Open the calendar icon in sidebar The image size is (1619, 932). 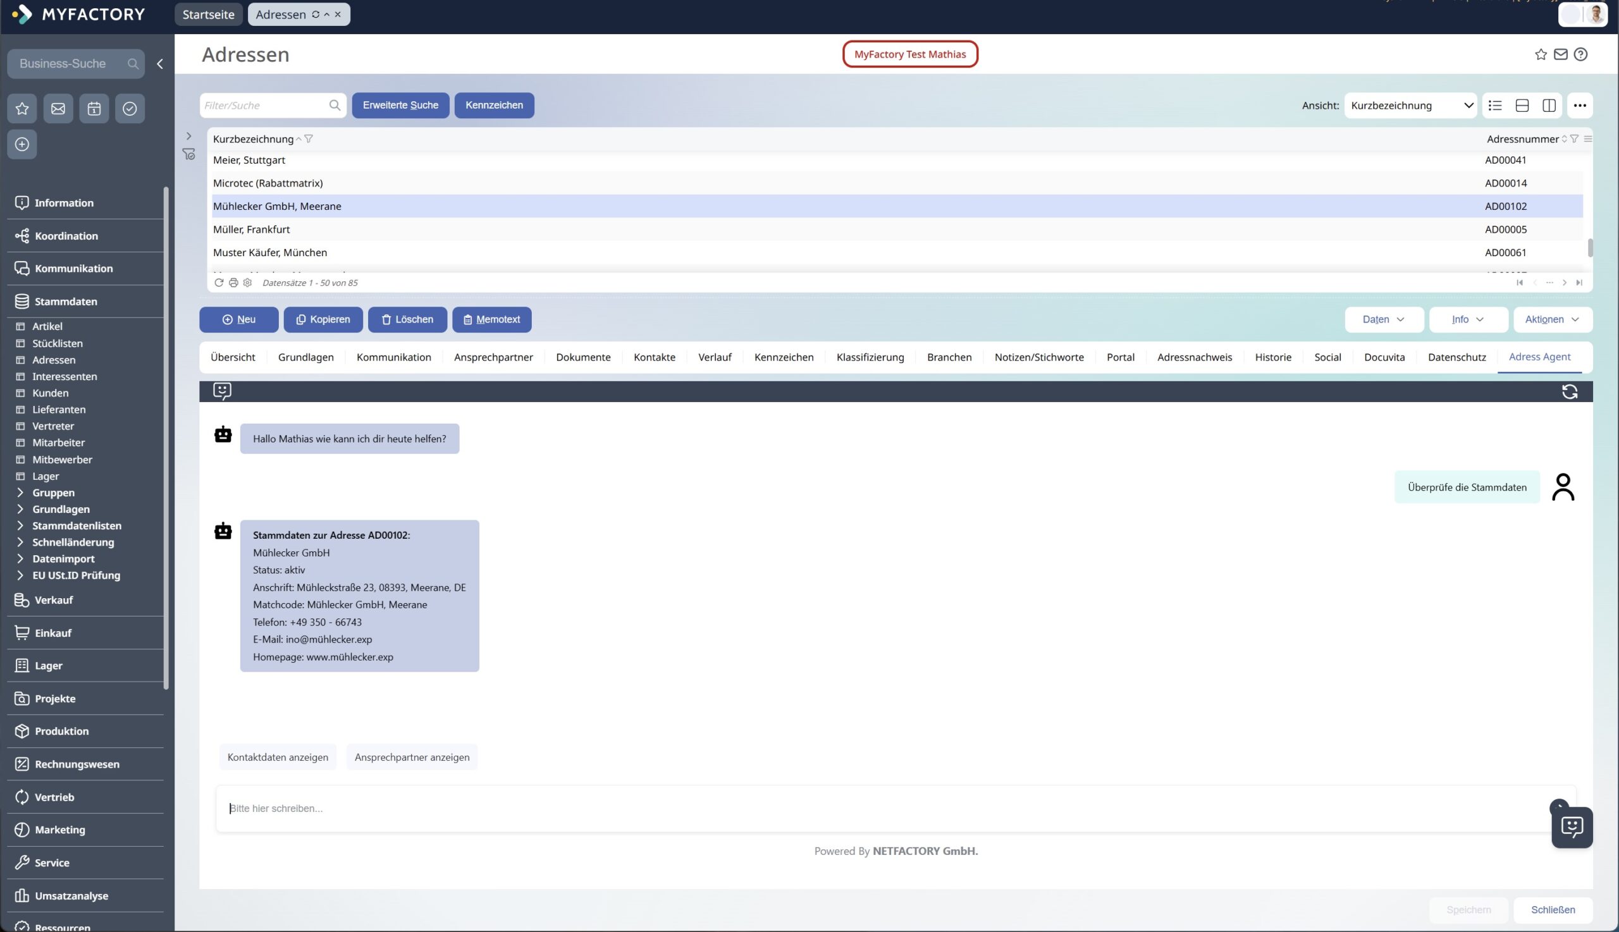(94, 108)
